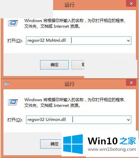140x158 pixels.
Task: Click inside the regsvr32 Mshtml.dll input box
Action: (79, 41)
